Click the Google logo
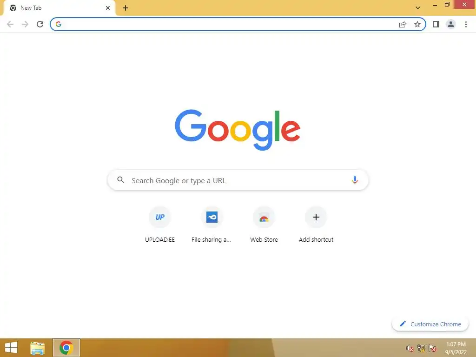 238,130
